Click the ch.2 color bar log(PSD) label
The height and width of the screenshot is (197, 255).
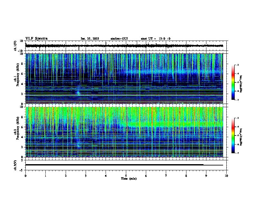tap(241, 137)
